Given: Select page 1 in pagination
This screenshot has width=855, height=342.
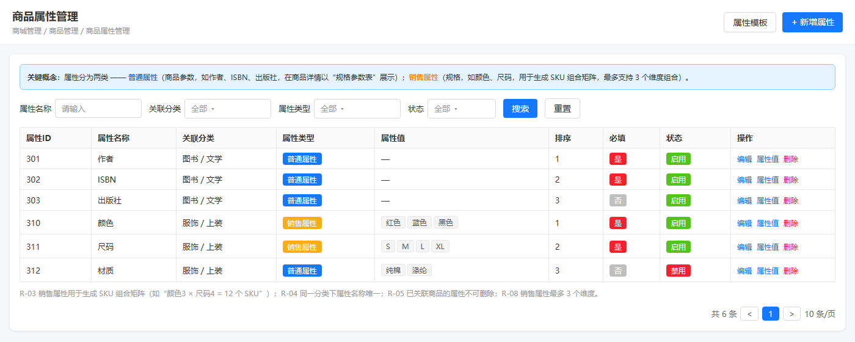Looking at the screenshot, I should click(771, 314).
